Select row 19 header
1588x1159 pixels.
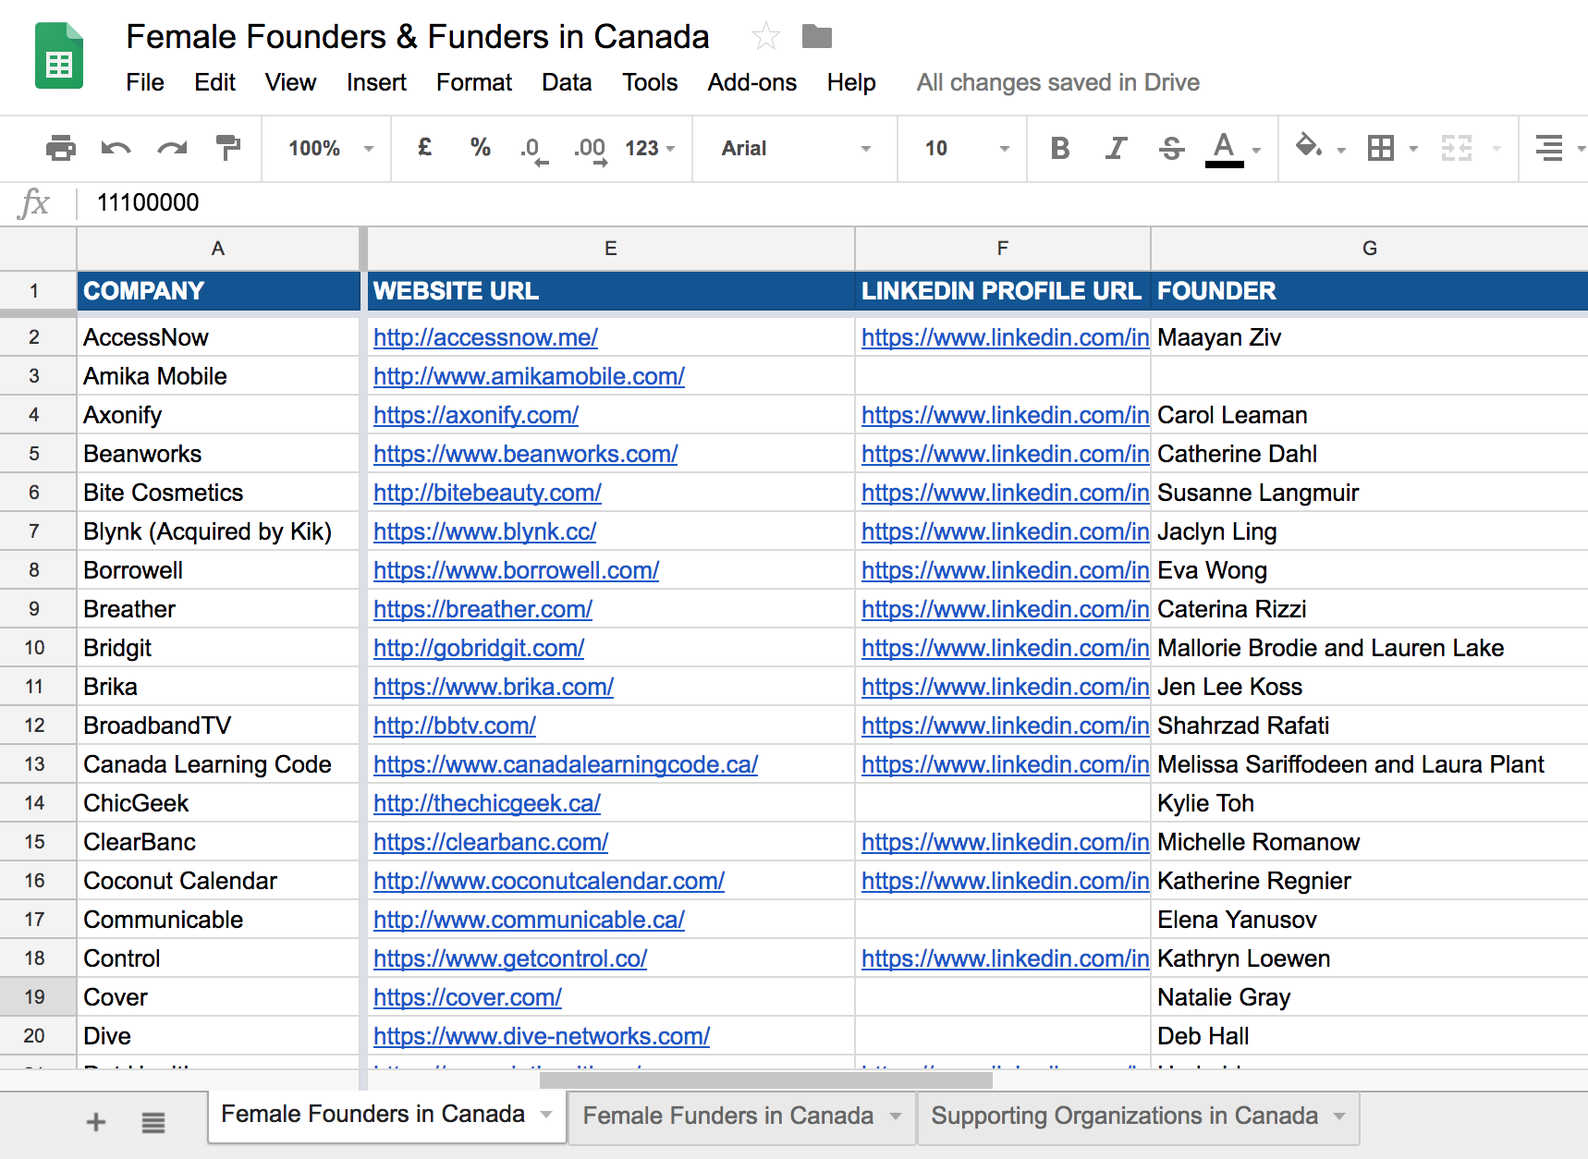[37, 996]
